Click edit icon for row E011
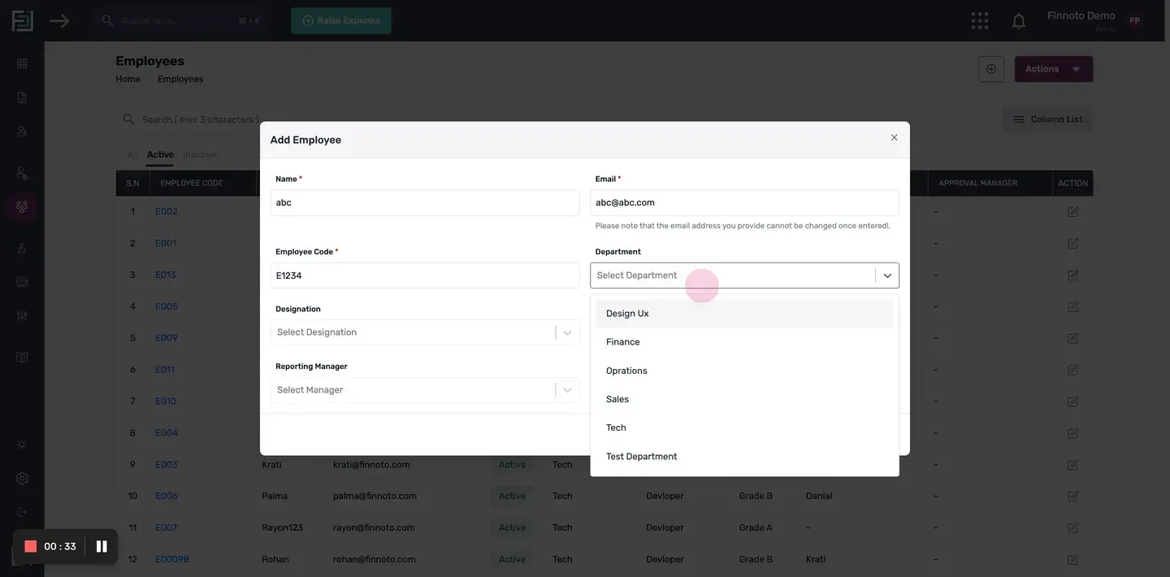The image size is (1170, 577). pos(1072,370)
